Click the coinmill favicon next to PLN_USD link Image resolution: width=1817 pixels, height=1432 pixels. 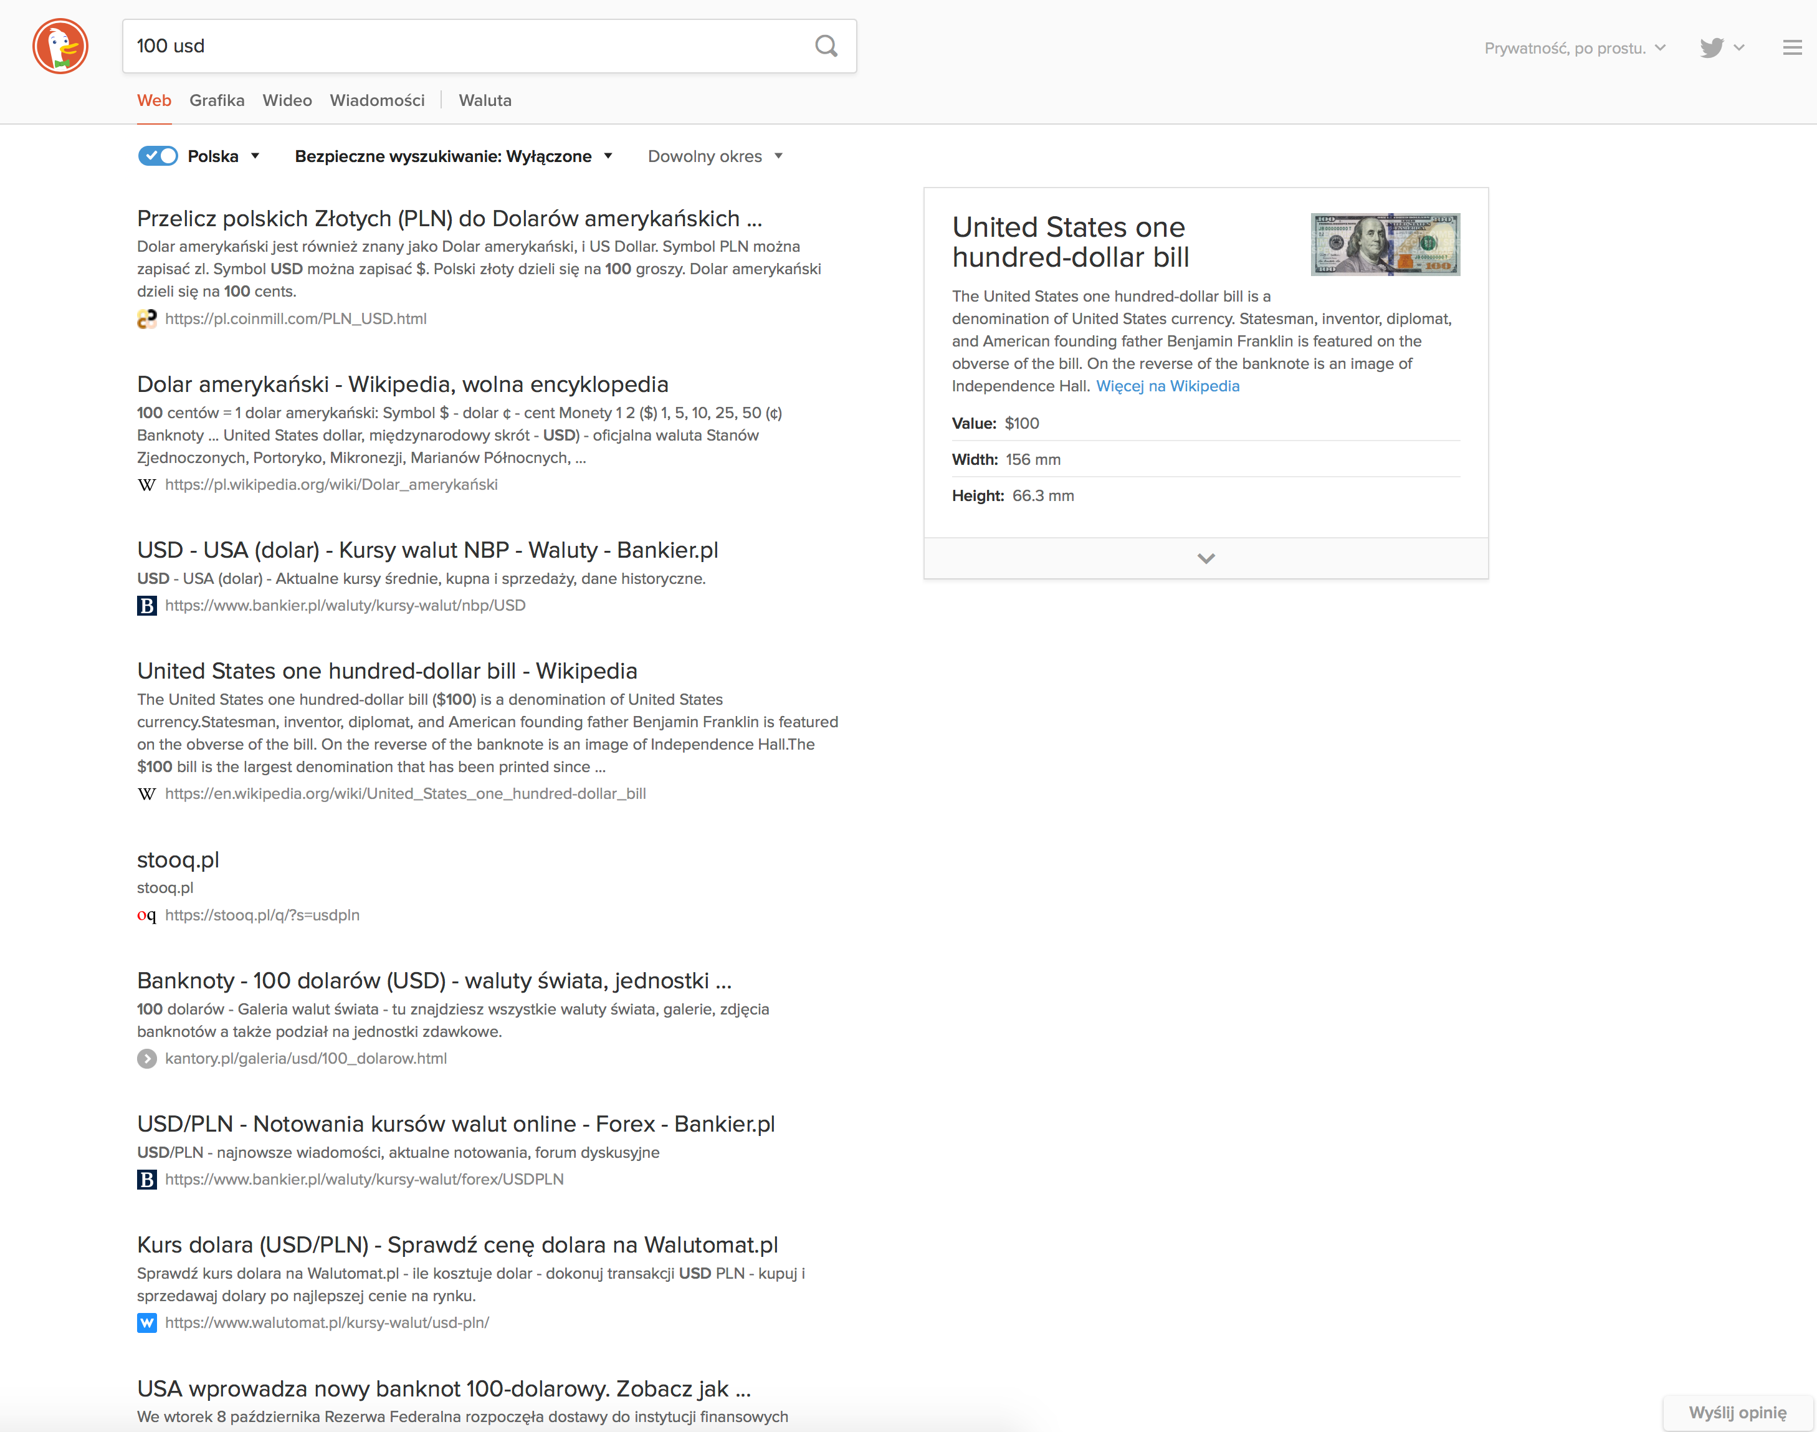146,318
